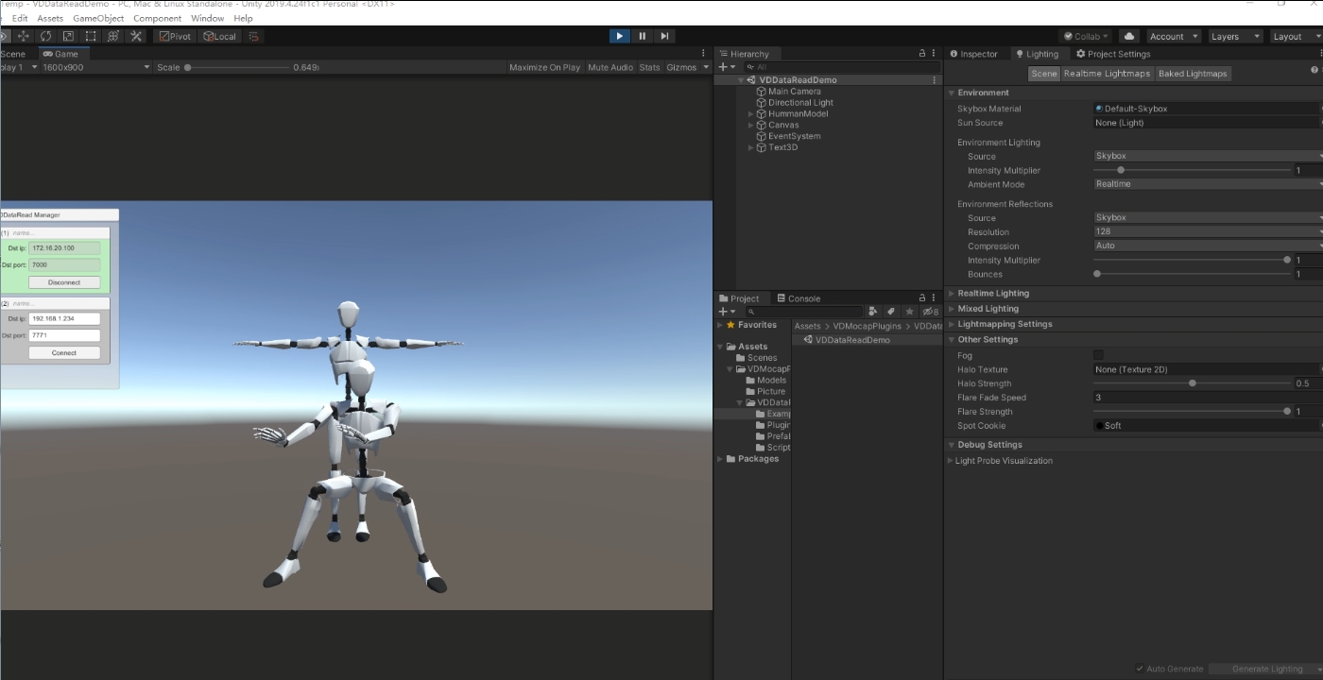Switch to the Console tab

click(798, 298)
